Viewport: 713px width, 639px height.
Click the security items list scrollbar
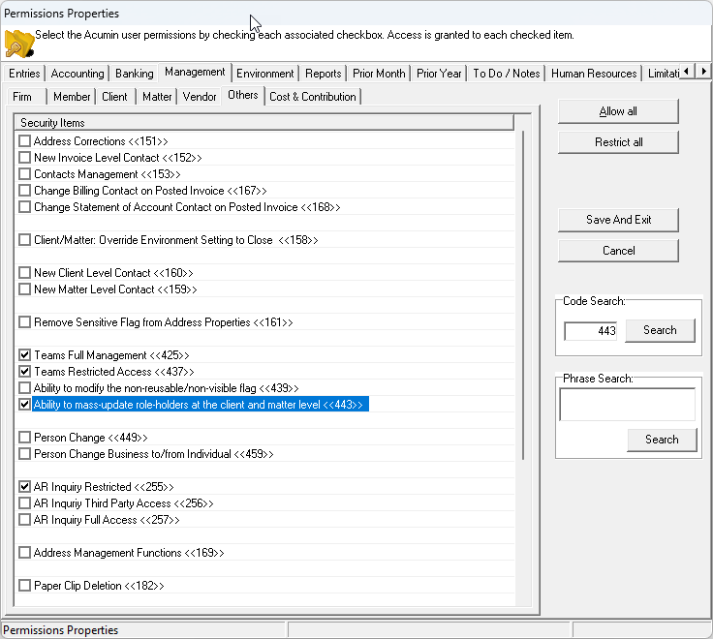pos(523,295)
